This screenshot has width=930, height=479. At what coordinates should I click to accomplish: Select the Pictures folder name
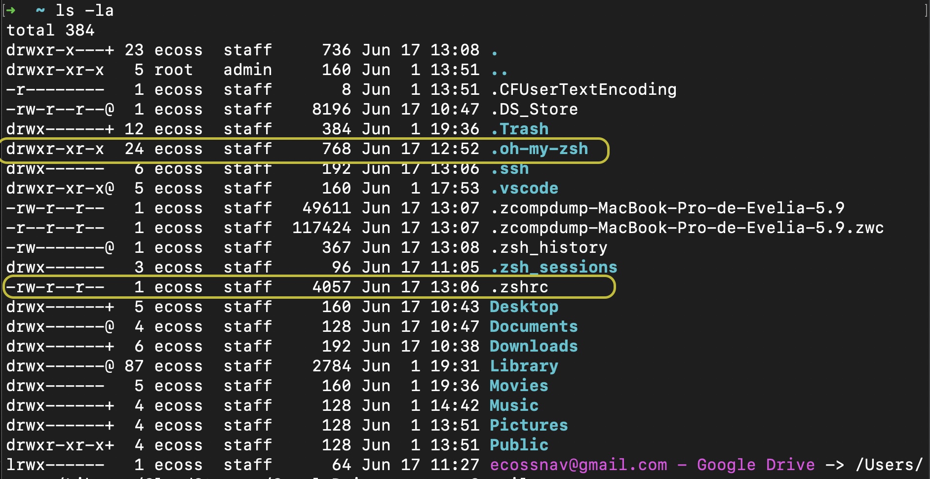coord(529,425)
